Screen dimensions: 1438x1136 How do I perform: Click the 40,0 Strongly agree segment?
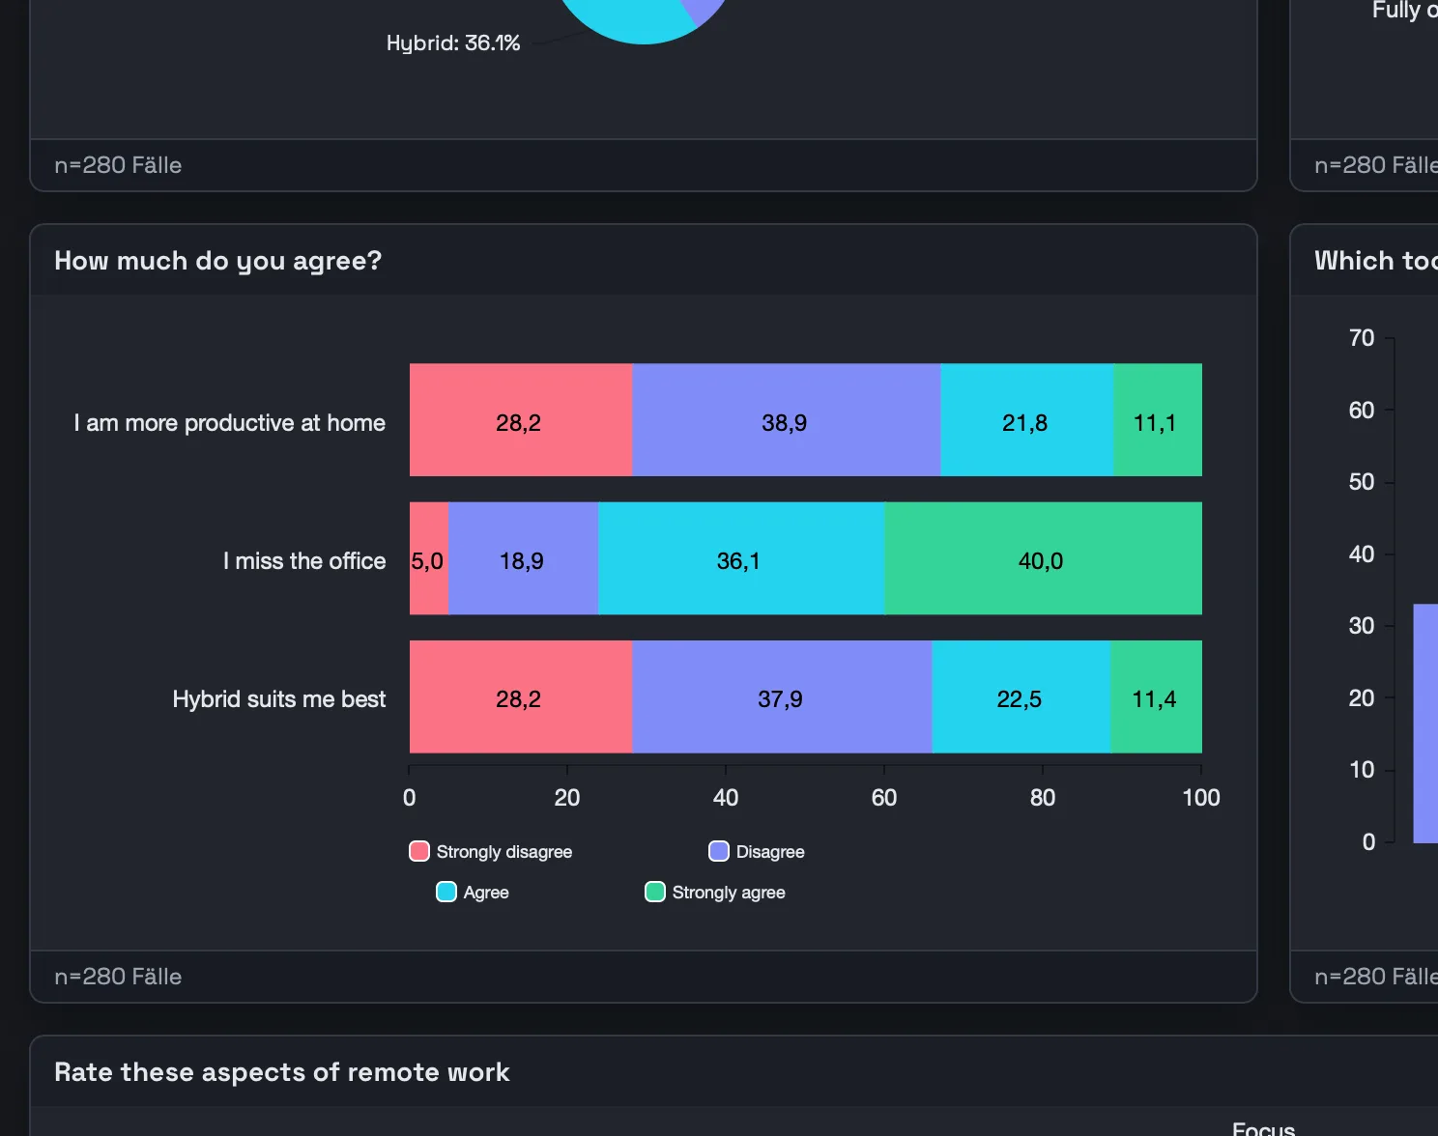pos(1044,558)
